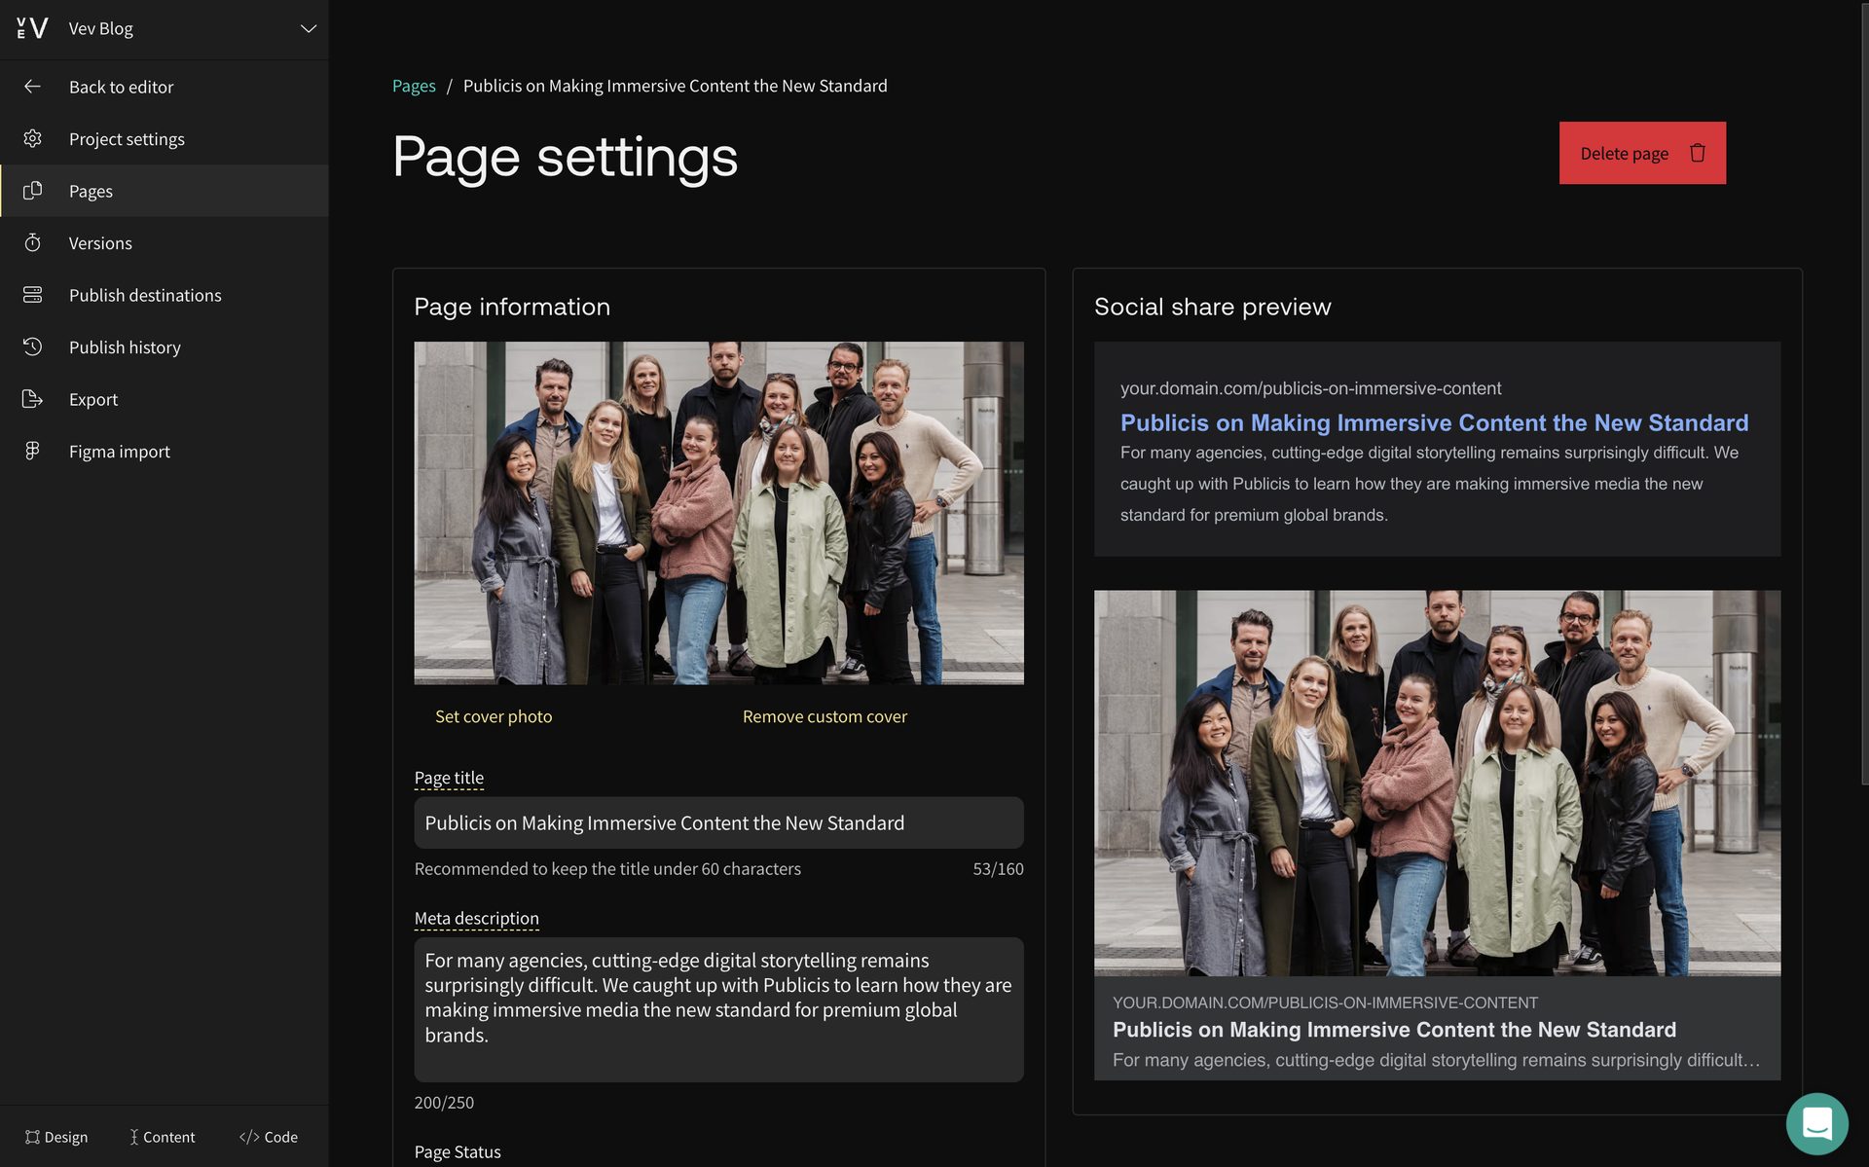Image resolution: width=1869 pixels, height=1167 pixels.
Task: Click the Publish destinations server icon
Action: click(32, 295)
